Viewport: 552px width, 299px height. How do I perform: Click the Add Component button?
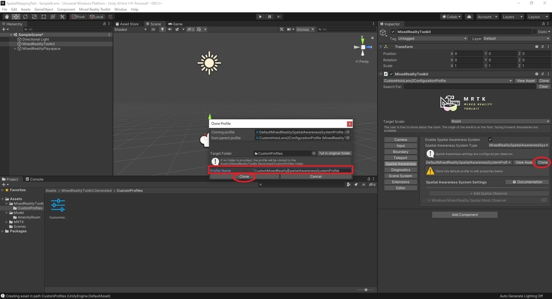[465, 215]
